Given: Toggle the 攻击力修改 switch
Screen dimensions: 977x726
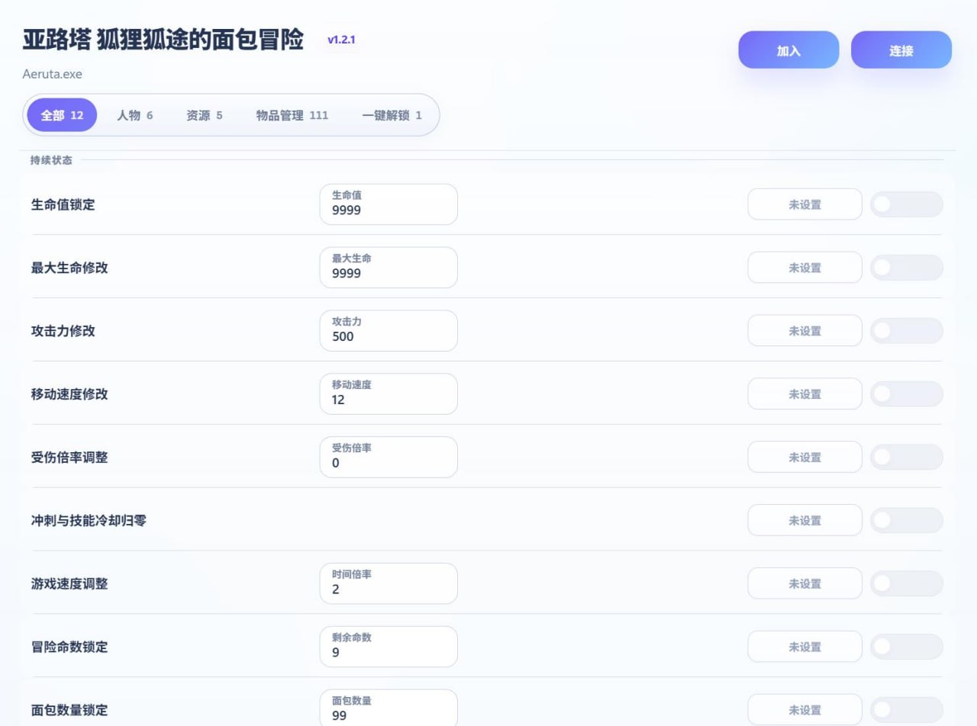Looking at the screenshot, I should (906, 330).
